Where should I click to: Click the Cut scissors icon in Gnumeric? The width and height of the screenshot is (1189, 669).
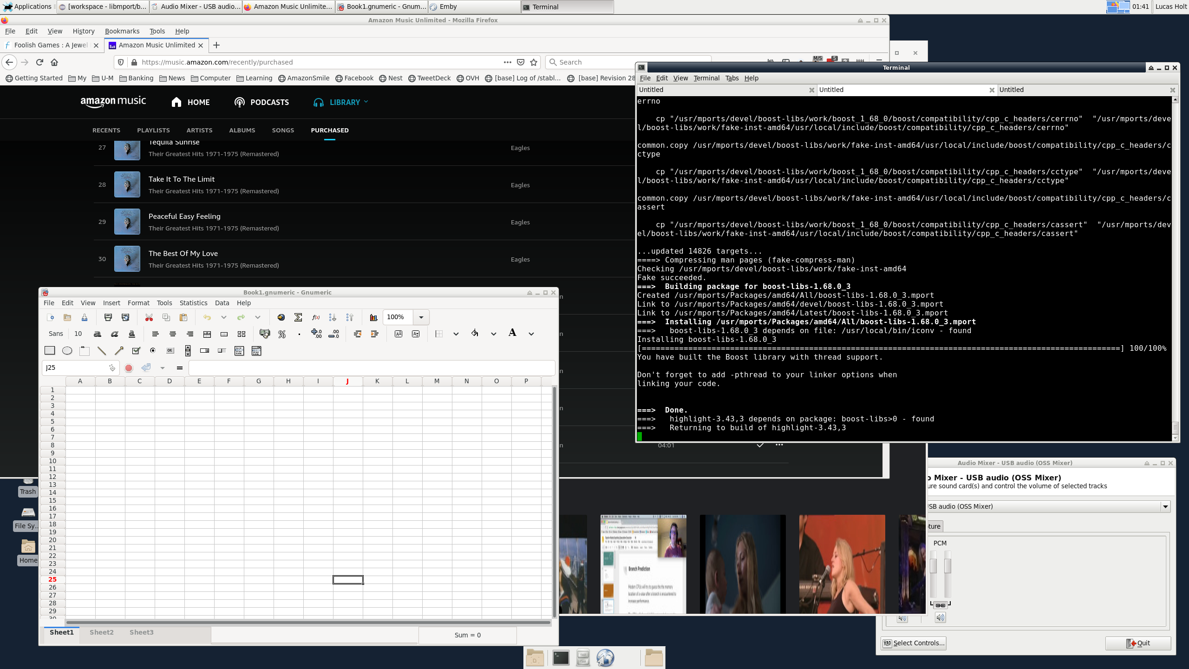pos(149,317)
